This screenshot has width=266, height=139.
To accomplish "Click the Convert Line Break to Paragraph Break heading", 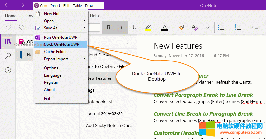I will click(203, 114).
